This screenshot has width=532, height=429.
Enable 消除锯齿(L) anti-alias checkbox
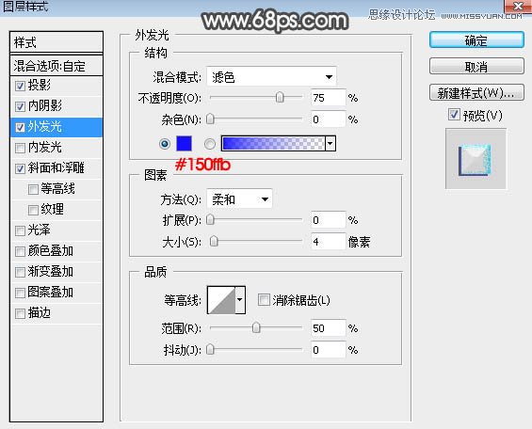point(264,299)
